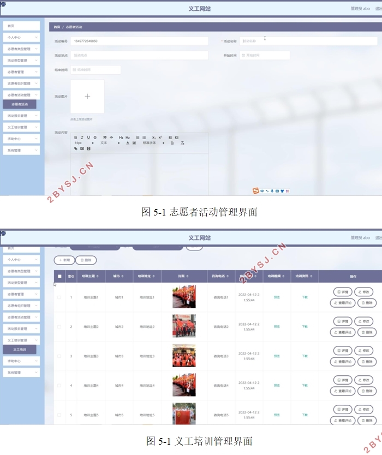382x455 pixels.
Task: Apply Heading 1 in the content editor
Action: (121, 137)
